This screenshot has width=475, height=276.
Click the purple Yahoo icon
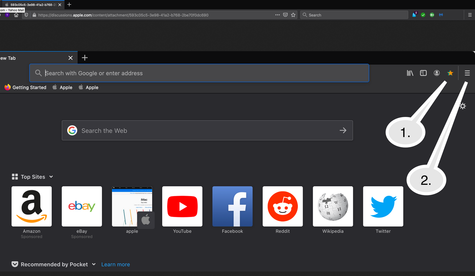pyautogui.click(x=7, y=15)
